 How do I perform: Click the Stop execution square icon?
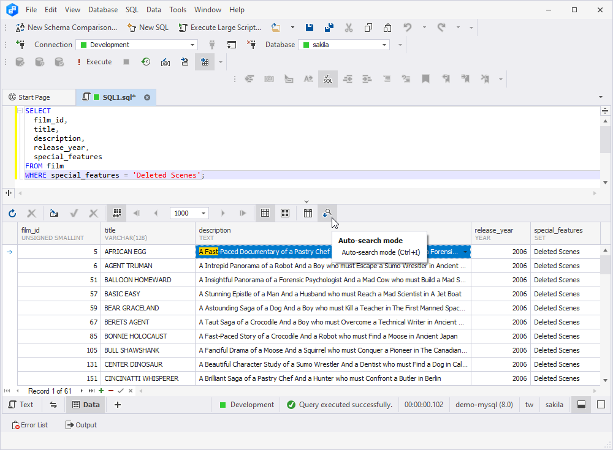[x=126, y=62]
